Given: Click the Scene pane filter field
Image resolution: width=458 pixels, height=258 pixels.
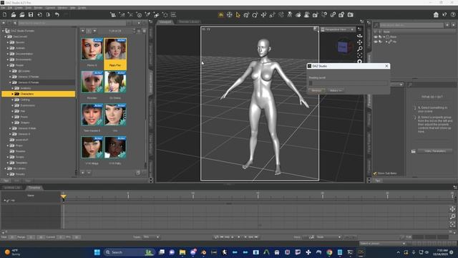Looking at the screenshot, I should coord(411,25).
